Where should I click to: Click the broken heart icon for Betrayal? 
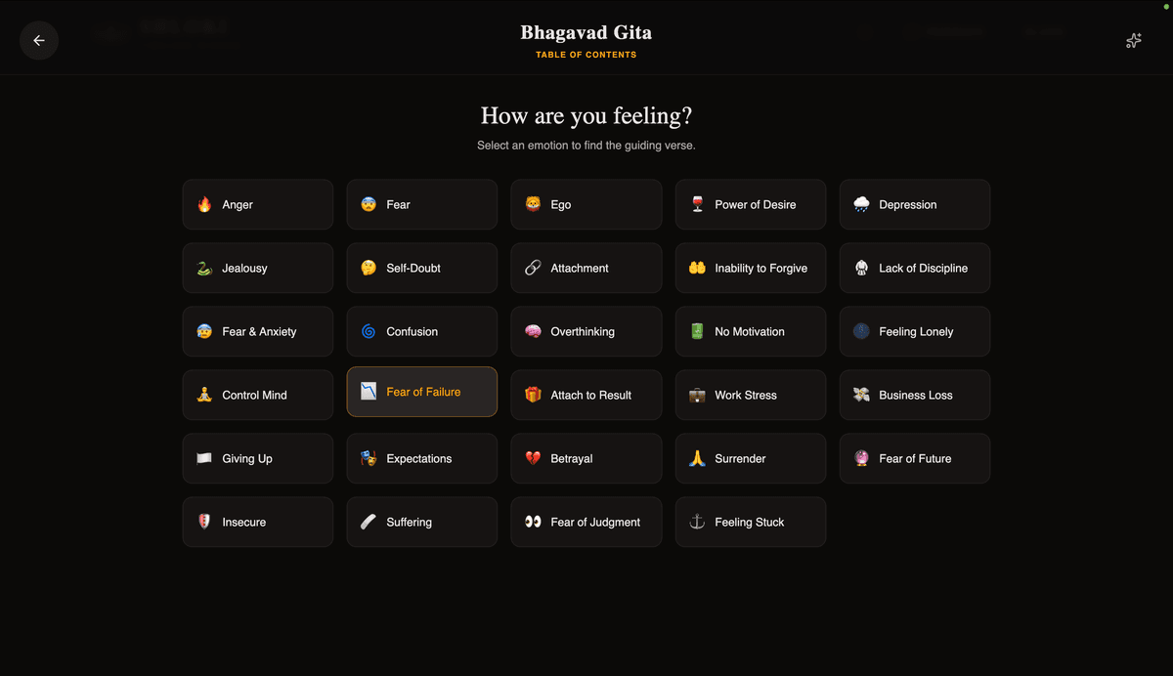533,459
